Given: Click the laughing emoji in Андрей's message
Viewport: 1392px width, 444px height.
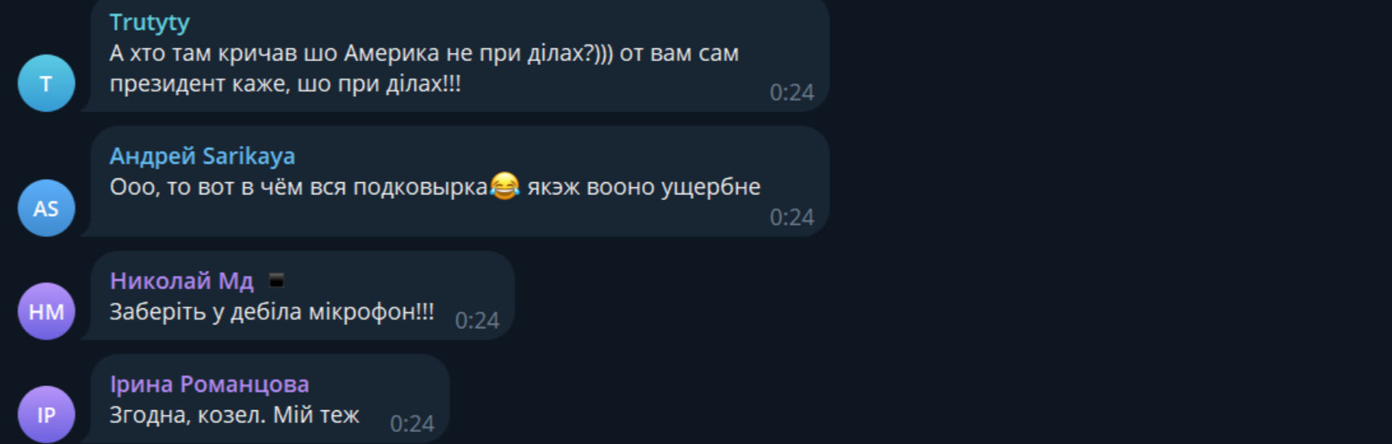Looking at the screenshot, I should pos(505,186).
